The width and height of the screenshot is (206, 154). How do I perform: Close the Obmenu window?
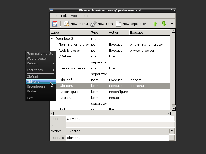tap(174, 10)
